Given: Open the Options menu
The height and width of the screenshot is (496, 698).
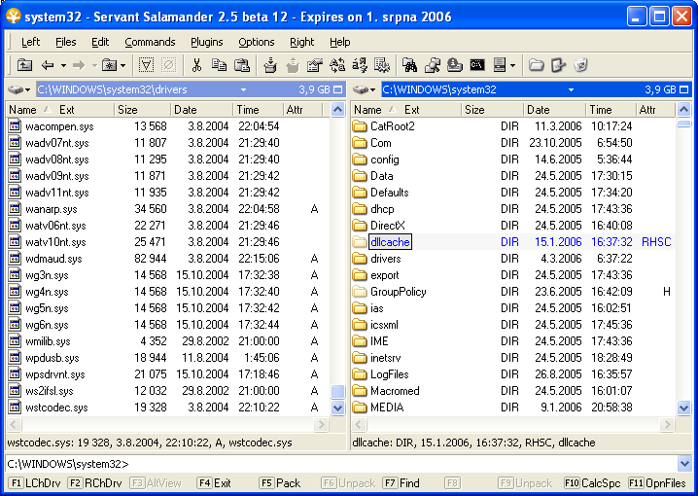Looking at the screenshot, I should click(x=257, y=42).
